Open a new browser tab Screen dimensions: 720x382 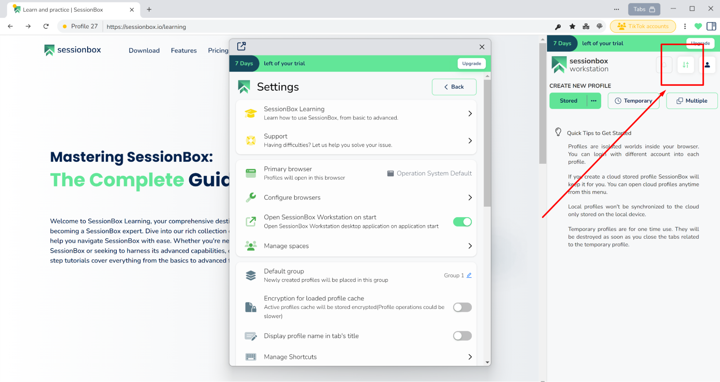click(x=149, y=10)
